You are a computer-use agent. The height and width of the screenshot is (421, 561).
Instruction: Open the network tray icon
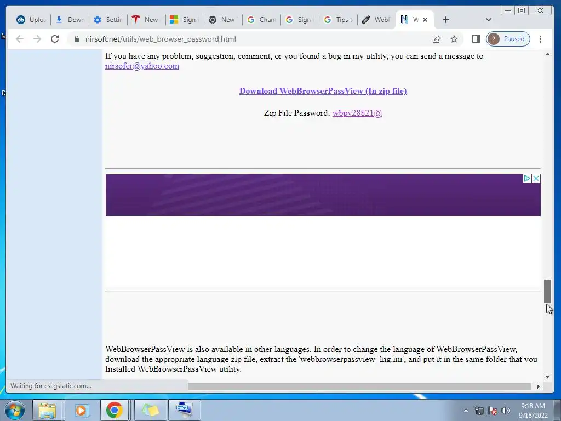[479, 411]
